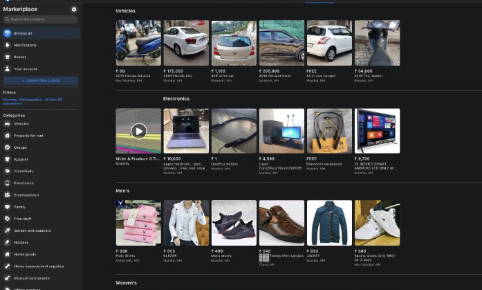This screenshot has width=482, height=290.
Task: Open the ₹9,700 smart Android LED TV photo
Action: 377,131
